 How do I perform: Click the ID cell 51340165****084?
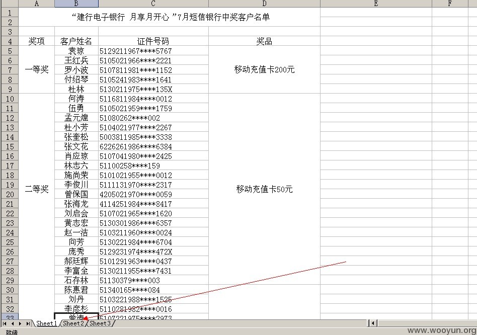(153, 290)
